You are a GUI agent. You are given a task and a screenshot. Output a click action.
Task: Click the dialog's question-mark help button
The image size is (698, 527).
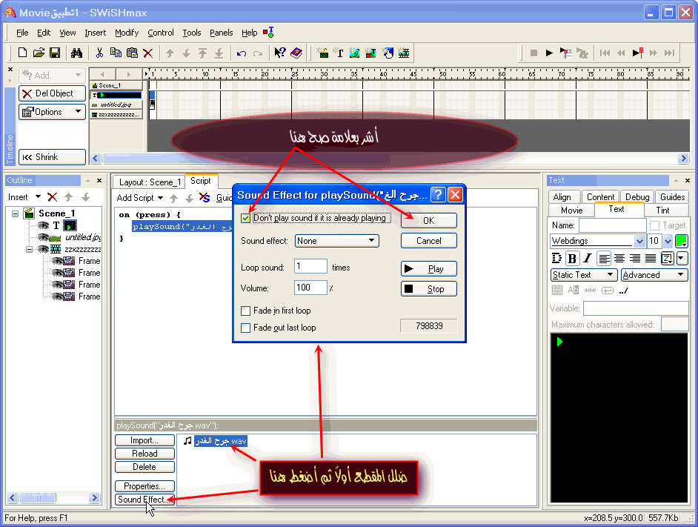pyautogui.click(x=439, y=195)
